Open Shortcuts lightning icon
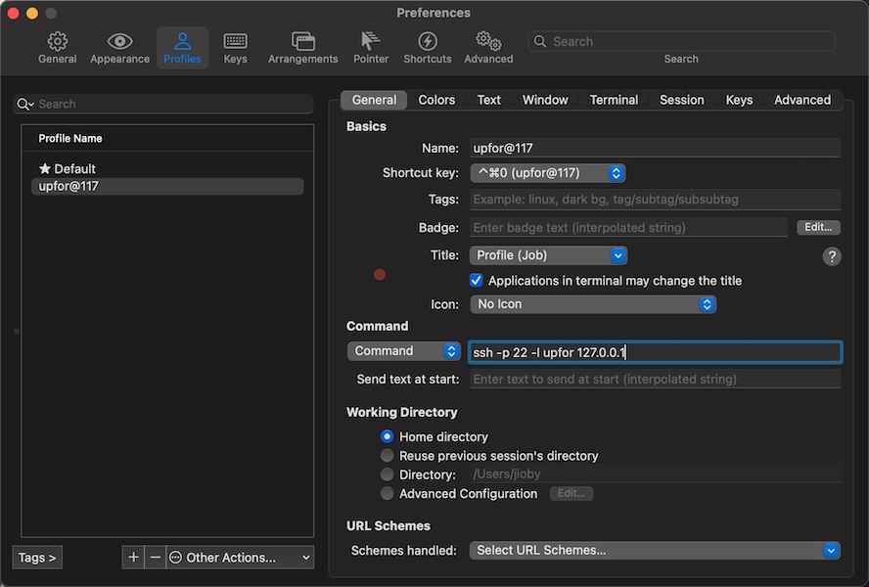This screenshot has width=869, height=587. pyautogui.click(x=428, y=41)
